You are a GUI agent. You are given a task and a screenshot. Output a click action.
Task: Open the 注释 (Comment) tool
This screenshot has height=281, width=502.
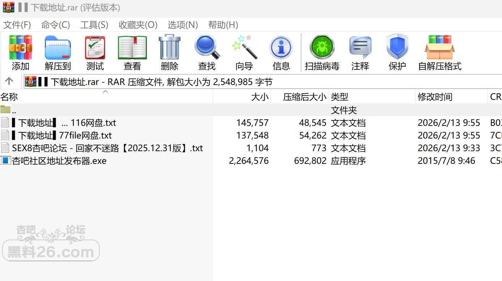click(x=360, y=47)
